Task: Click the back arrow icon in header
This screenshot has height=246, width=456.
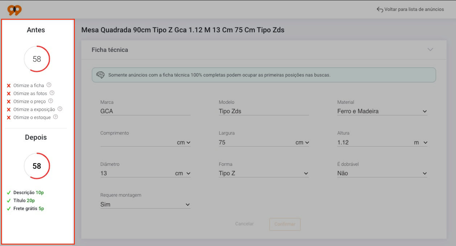Action: click(380, 9)
